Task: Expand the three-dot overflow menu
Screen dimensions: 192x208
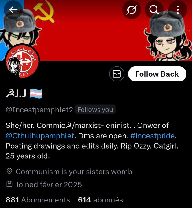Action: tap(178, 10)
